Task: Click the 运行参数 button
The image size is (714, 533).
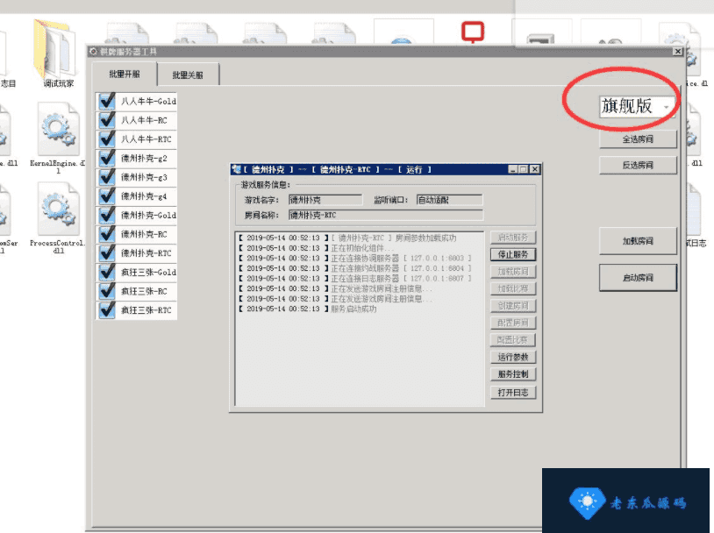Action: tap(513, 357)
